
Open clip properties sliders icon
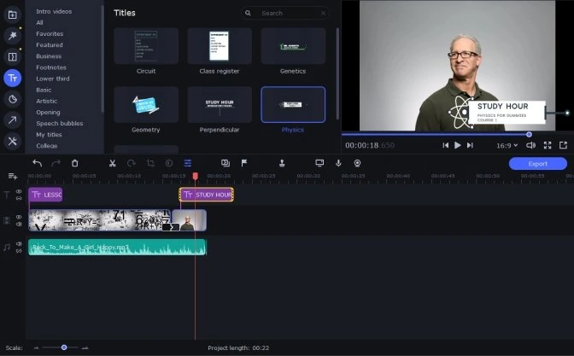(188, 163)
